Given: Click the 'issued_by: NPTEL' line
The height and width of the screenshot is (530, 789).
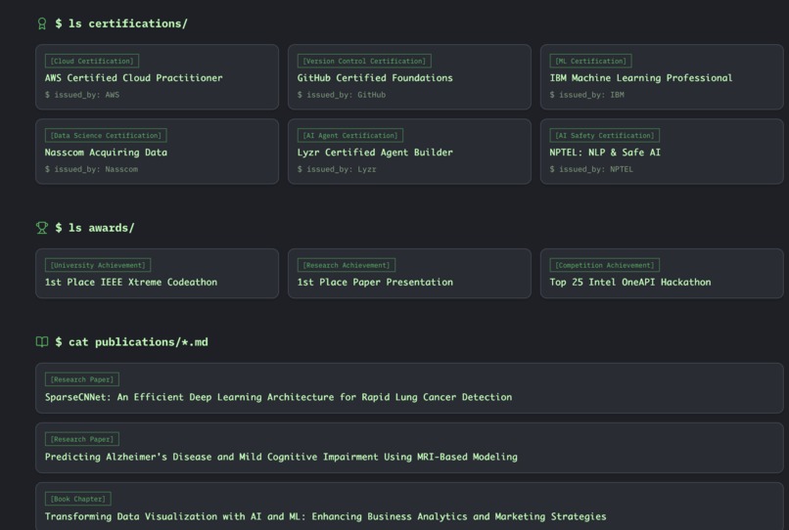Looking at the screenshot, I should pos(591,169).
